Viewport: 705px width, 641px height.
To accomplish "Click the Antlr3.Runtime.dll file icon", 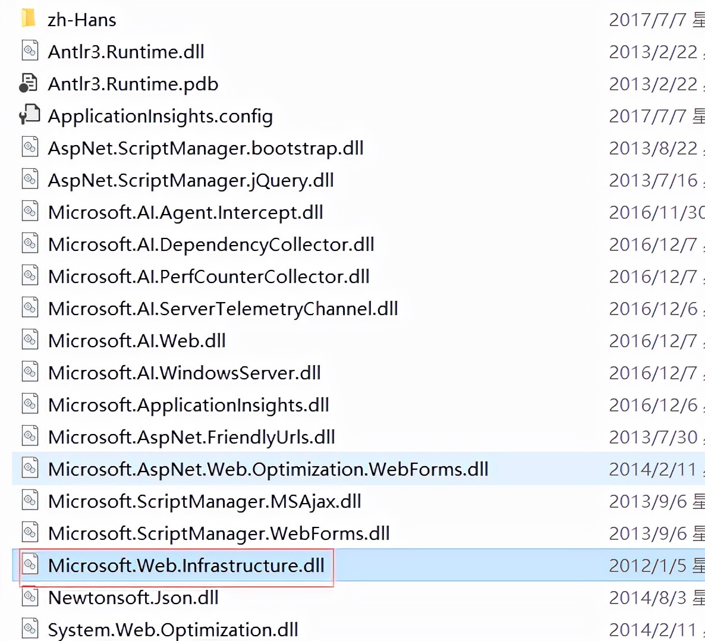I will coord(30,51).
